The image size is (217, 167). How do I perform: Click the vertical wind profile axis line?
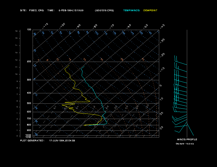click(x=187, y=83)
